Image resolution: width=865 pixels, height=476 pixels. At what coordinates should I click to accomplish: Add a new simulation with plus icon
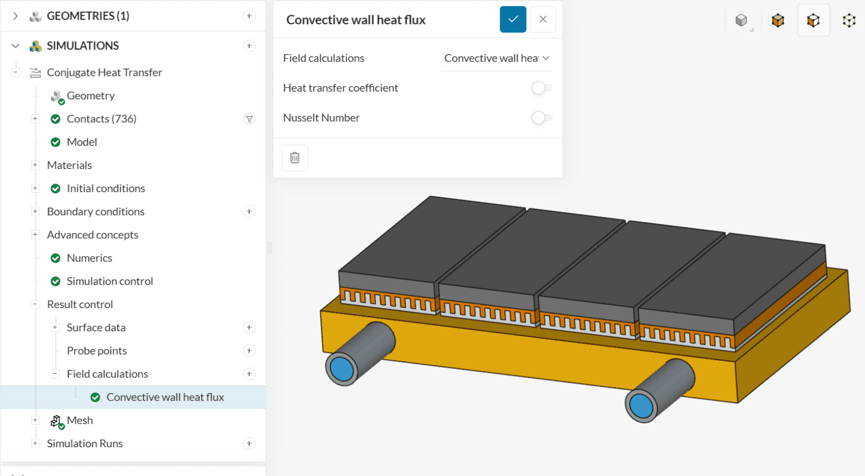(249, 46)
